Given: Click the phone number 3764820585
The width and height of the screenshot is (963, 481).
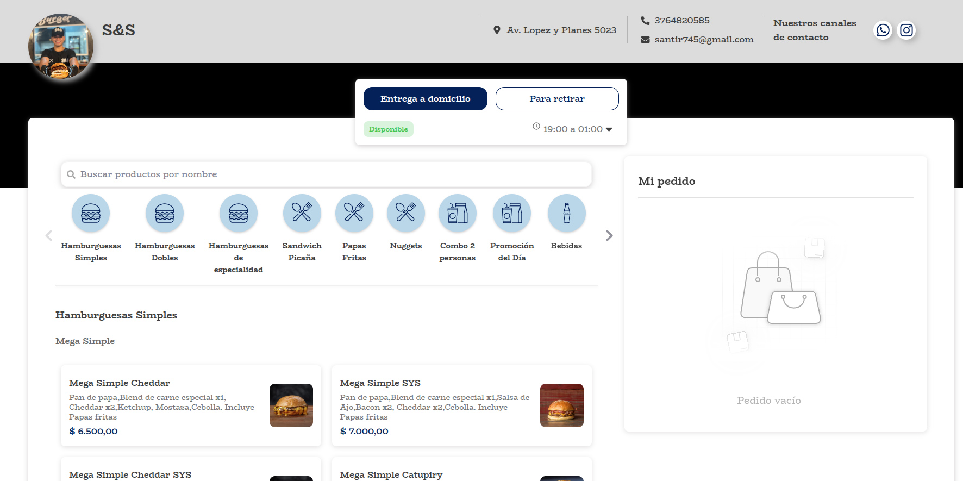Looking at the screenshot, I should [682, 21].
